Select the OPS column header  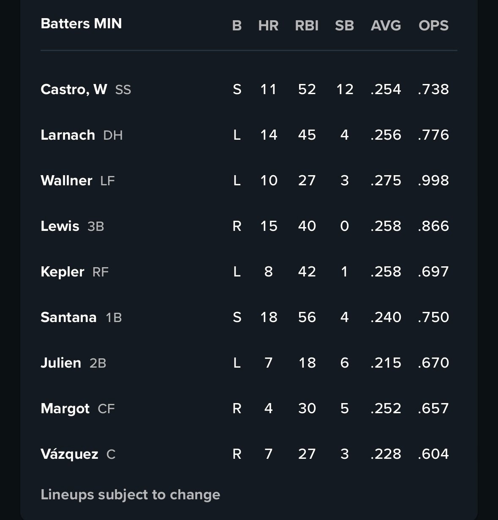433,26
